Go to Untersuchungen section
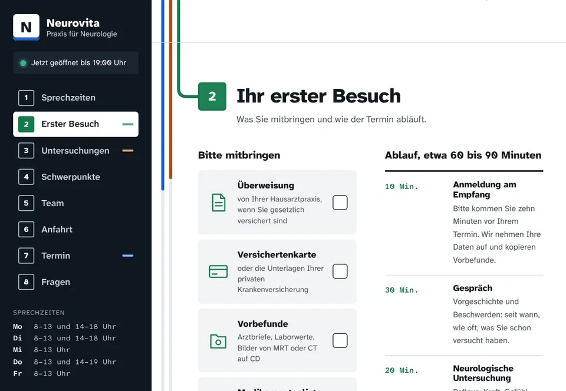 [x=76, y=151]
